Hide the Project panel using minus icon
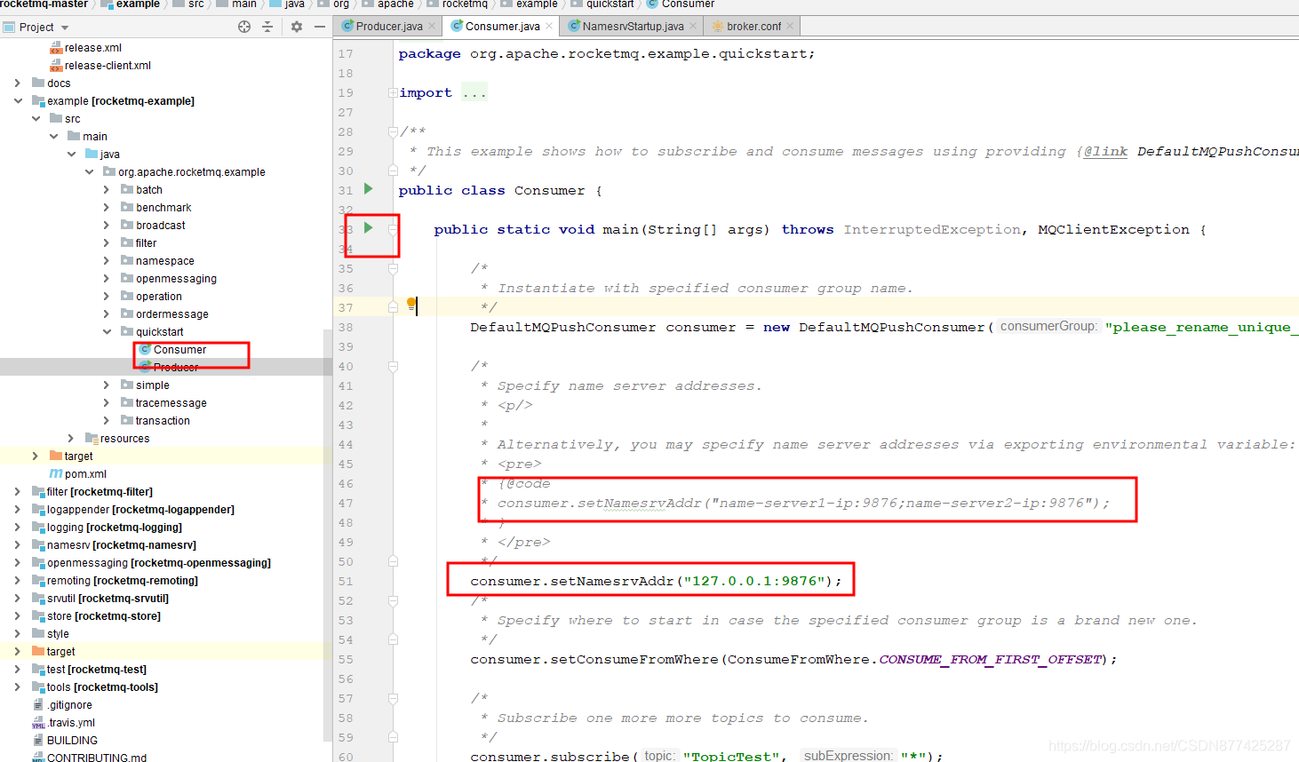This screenshot has width=1299, height=762. pyautogui.click(x=320, y=27)
